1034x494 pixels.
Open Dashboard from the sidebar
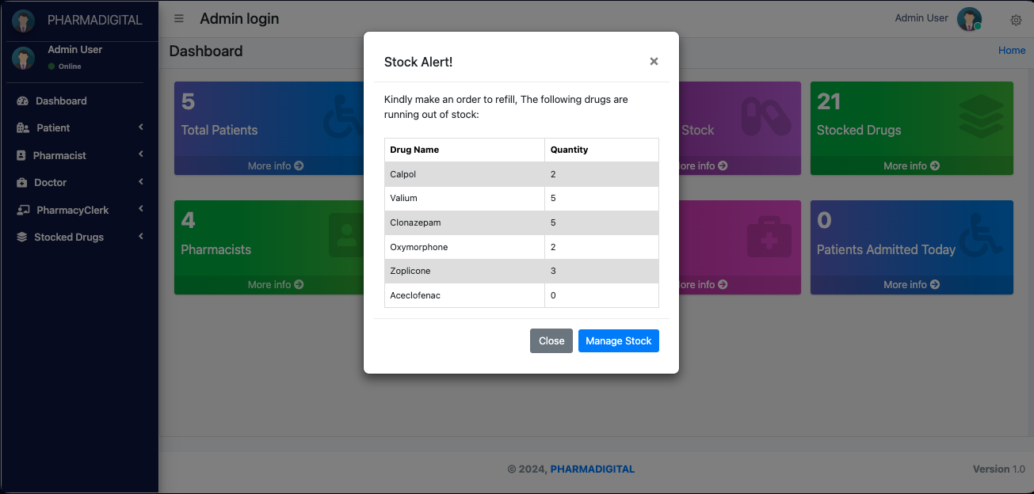(x=79, y=101)
